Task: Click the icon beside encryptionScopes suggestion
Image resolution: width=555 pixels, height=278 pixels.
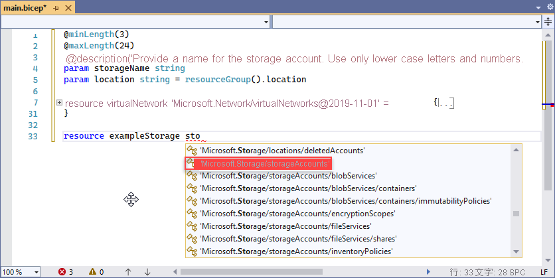Action: pos(192,214)
